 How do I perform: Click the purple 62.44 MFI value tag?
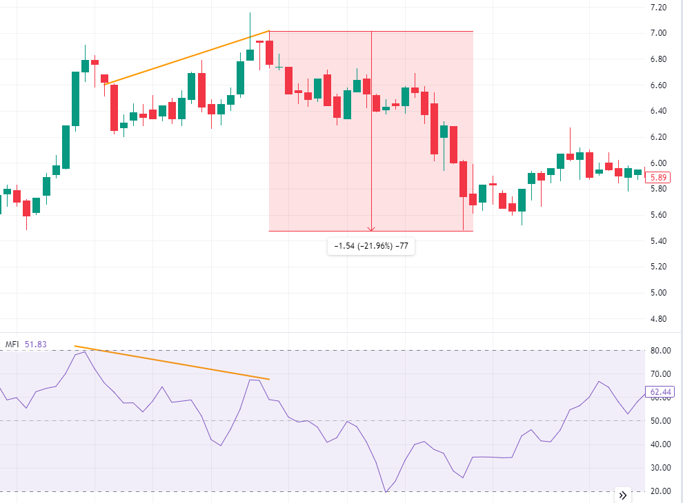coord(661,391)
